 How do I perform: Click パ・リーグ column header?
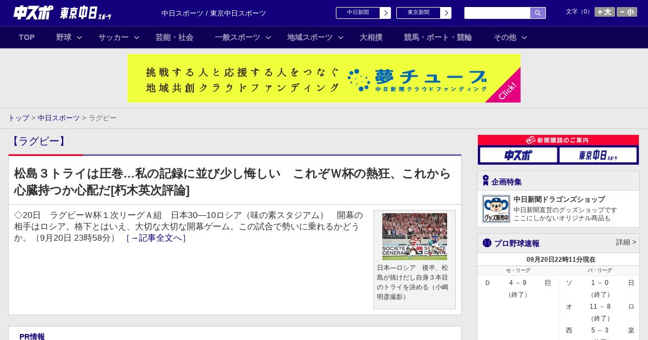click(600, 270)
